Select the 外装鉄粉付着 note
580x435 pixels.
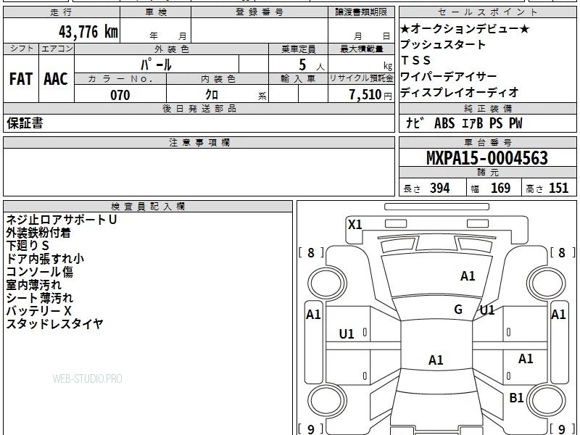click(x=38, y=233)
